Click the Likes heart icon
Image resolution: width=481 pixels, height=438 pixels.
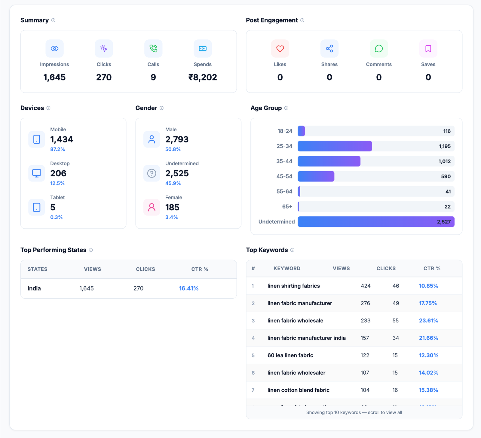tap(280, 48)
